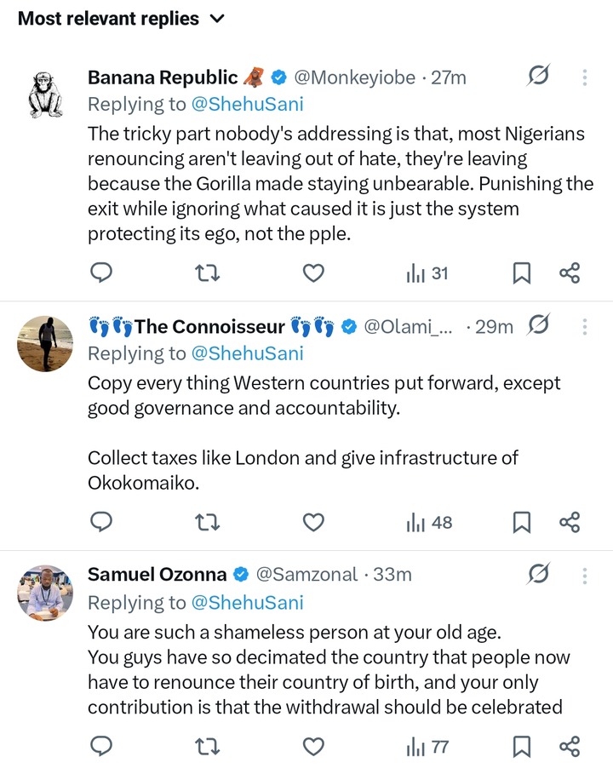Bookmark Banana Republic's reply
613x774 pixels.
[522, 272]
